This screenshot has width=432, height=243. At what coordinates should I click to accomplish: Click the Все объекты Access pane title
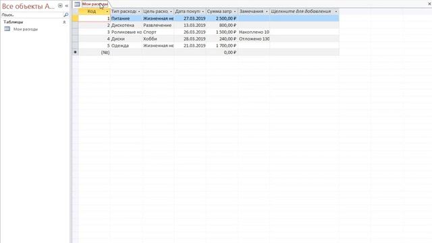click(28, 6)
